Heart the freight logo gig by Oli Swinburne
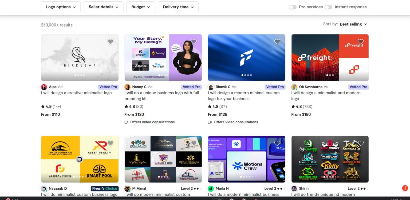 361,41
